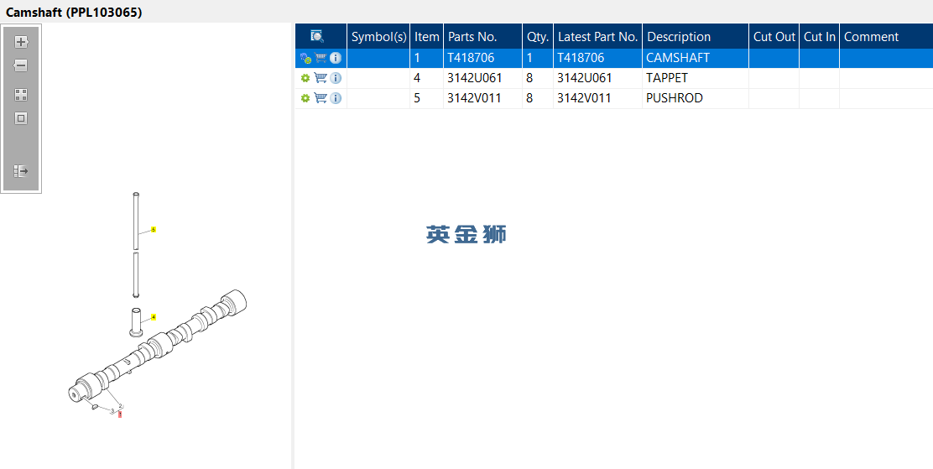Click the four-squares grid view icon
The width and height of the screenshot is (933, 469).
21,95
